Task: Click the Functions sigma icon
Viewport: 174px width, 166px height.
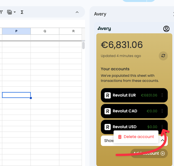Action: (22, 12)
